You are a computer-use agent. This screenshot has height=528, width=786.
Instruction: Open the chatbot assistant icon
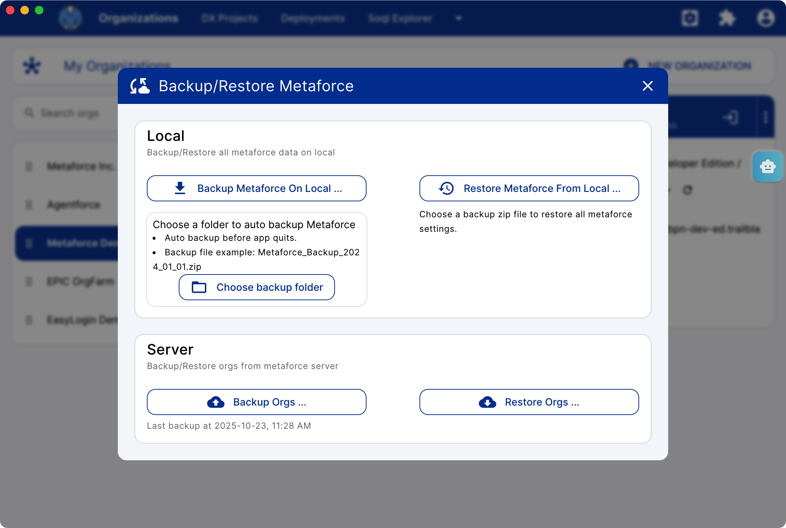click(768, 167)
